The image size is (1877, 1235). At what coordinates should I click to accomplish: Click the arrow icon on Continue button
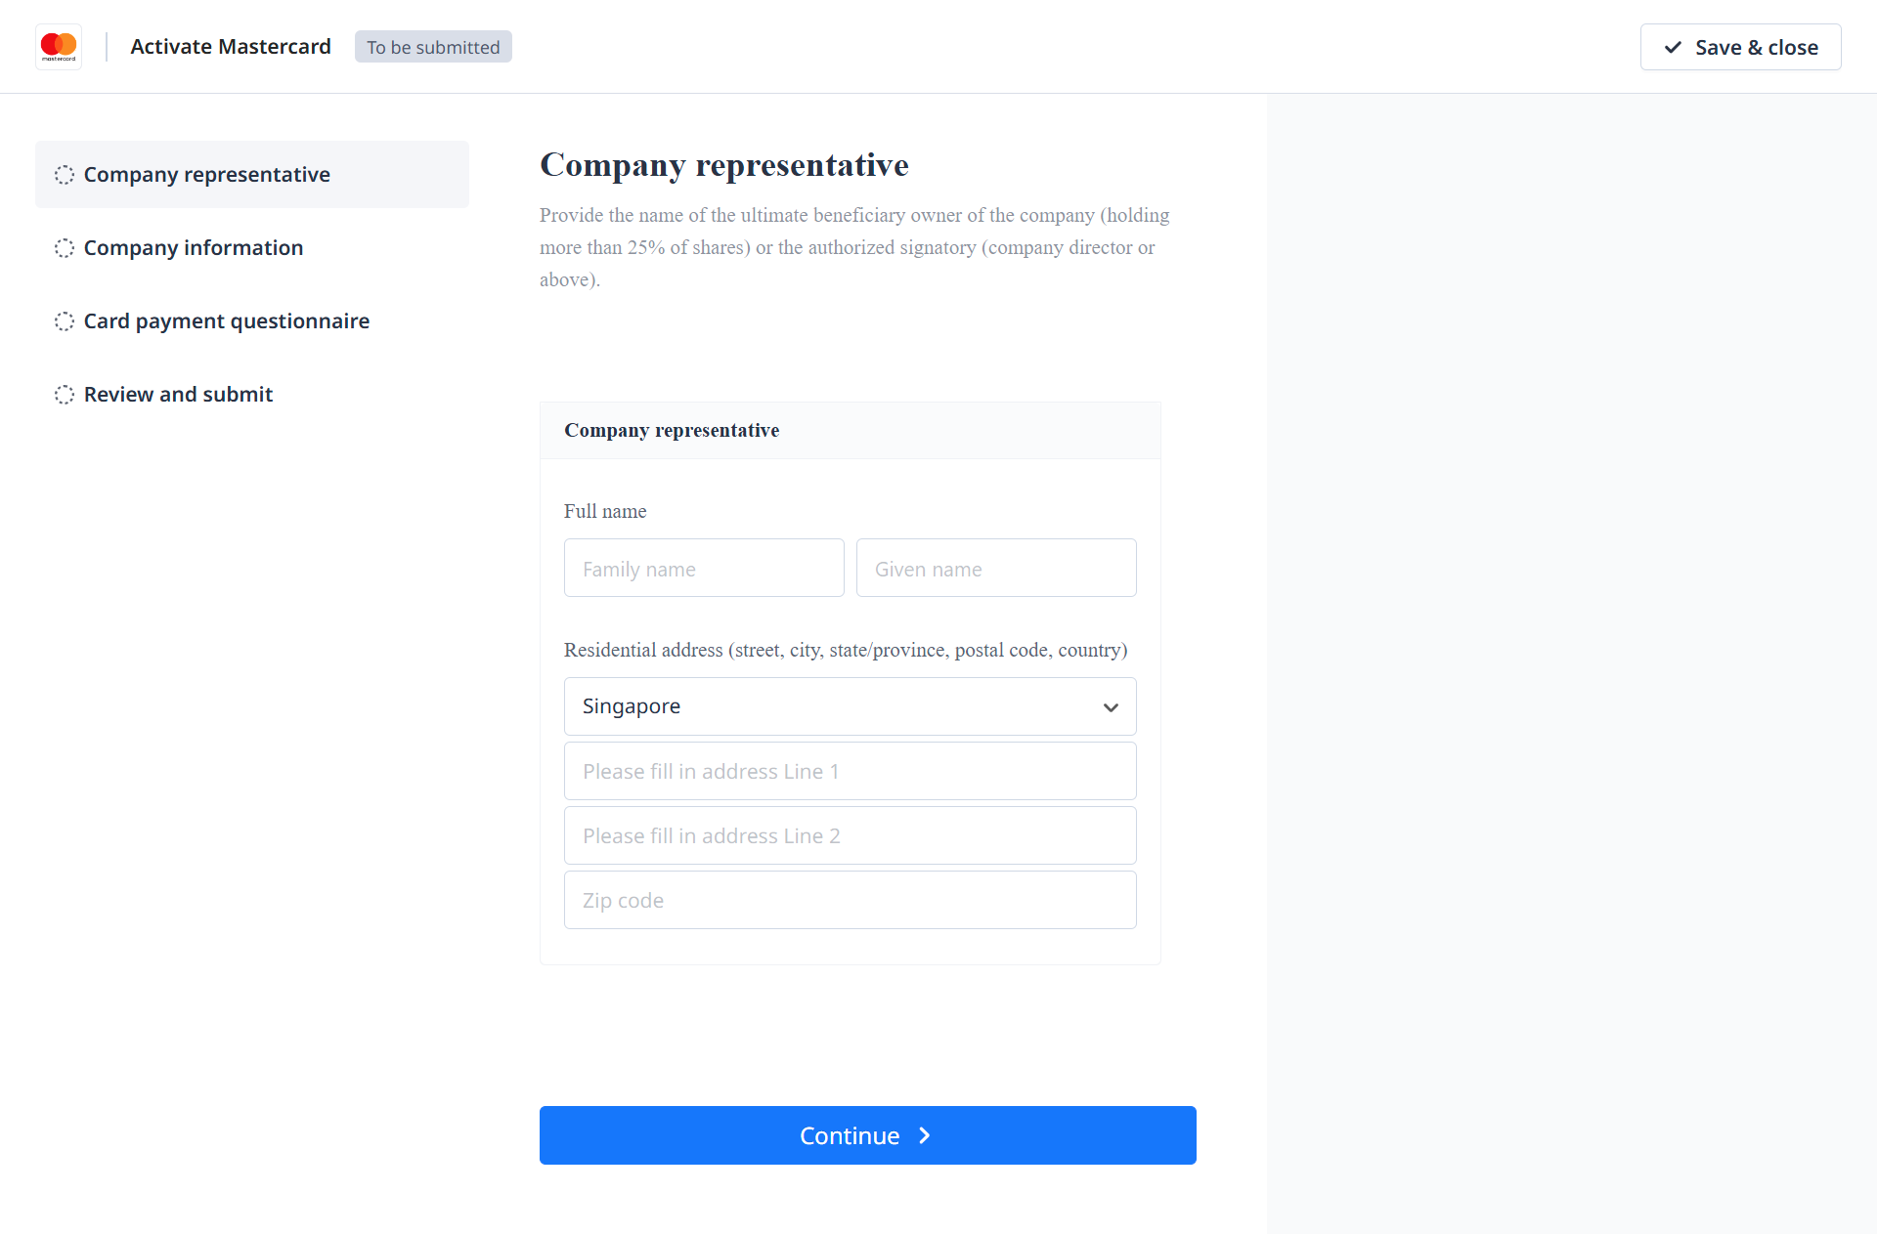point(925,1135)
